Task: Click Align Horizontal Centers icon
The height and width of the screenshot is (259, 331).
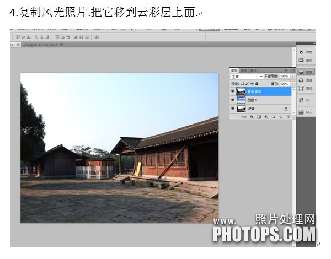Action: click(42, 37)
